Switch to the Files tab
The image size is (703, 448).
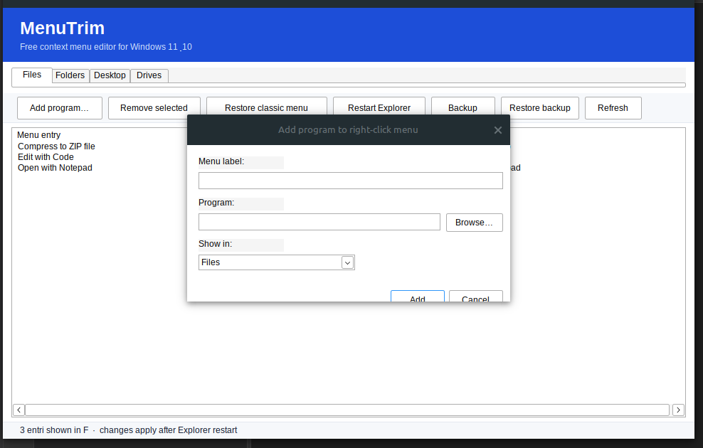(32, 75)
